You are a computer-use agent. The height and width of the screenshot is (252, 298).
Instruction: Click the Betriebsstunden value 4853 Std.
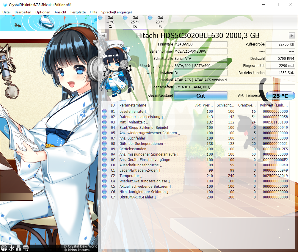[x=280, y=73]
